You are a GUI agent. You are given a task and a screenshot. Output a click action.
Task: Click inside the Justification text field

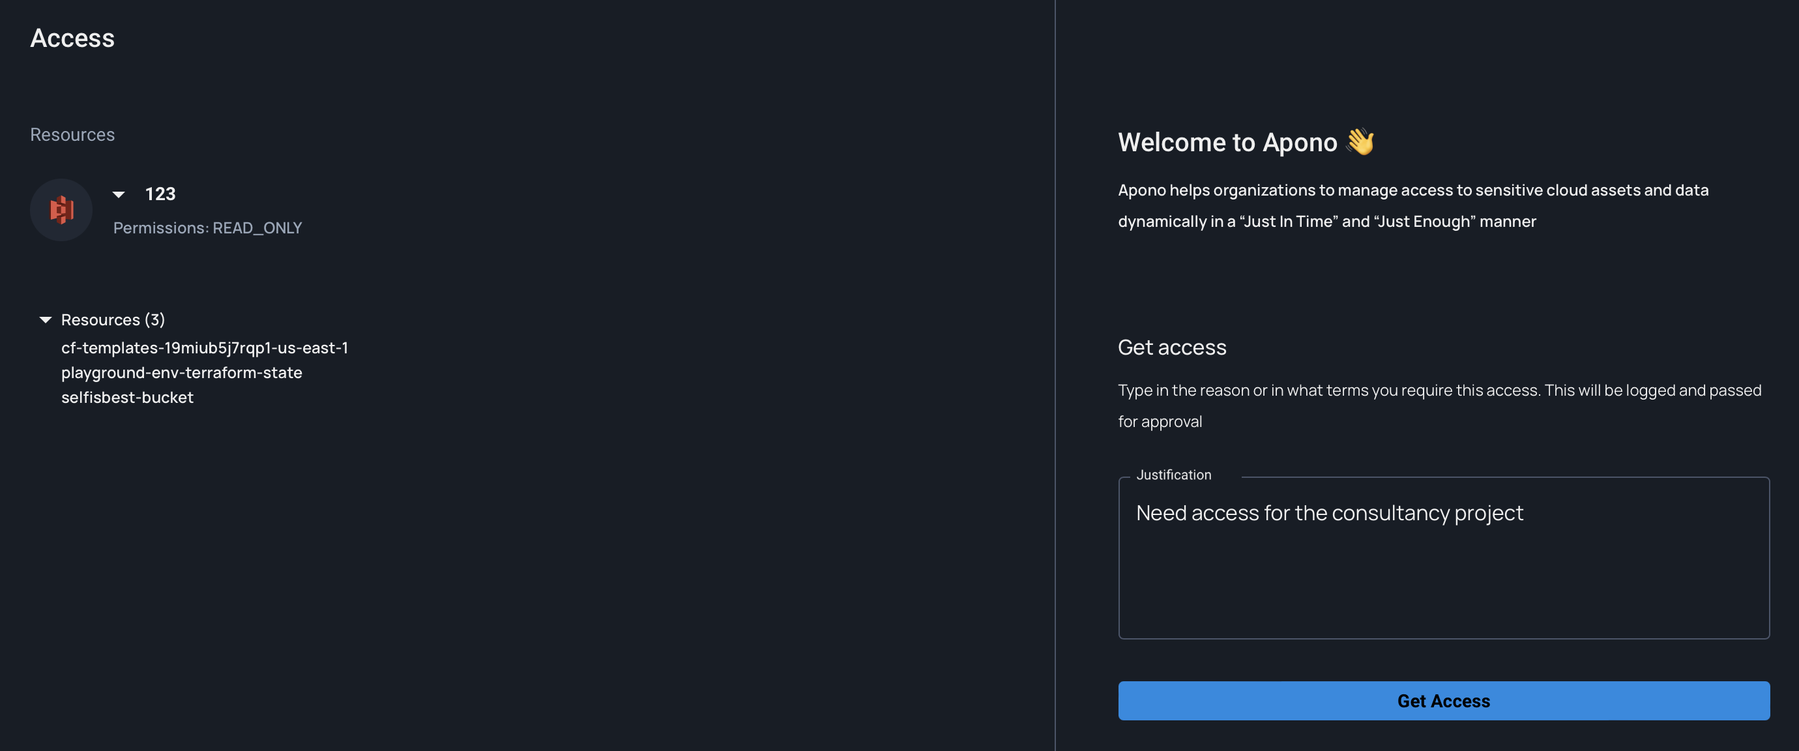coord(1443,580)
